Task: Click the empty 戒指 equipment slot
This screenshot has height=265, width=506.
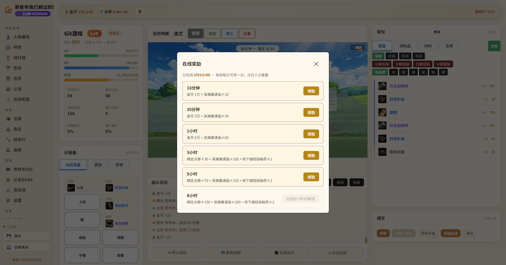Action: pyautogui.click(x=82, y=238)
